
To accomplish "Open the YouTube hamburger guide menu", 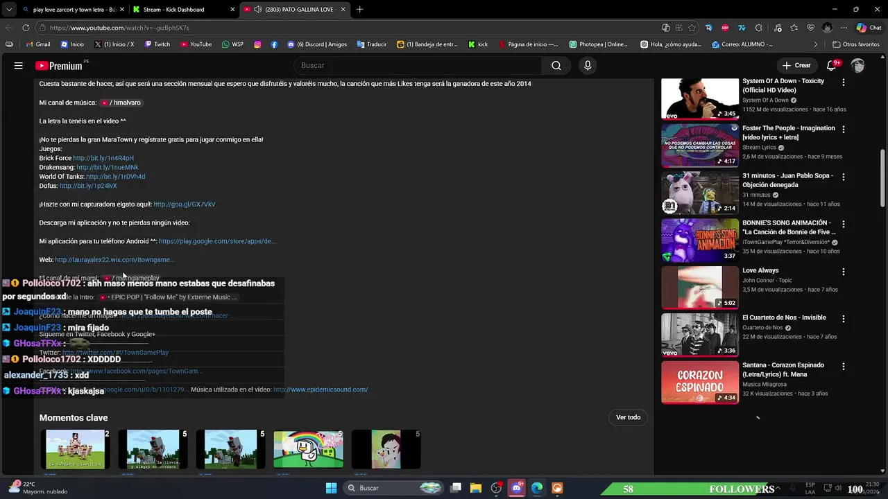I will tap(19, 66).
